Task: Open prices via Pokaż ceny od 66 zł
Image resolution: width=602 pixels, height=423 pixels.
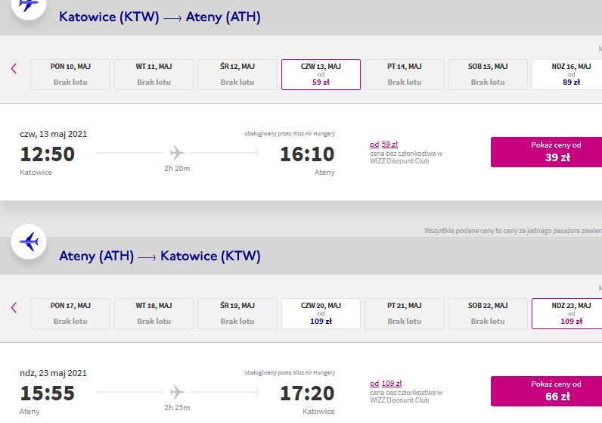Action: (x=546, y=391)
